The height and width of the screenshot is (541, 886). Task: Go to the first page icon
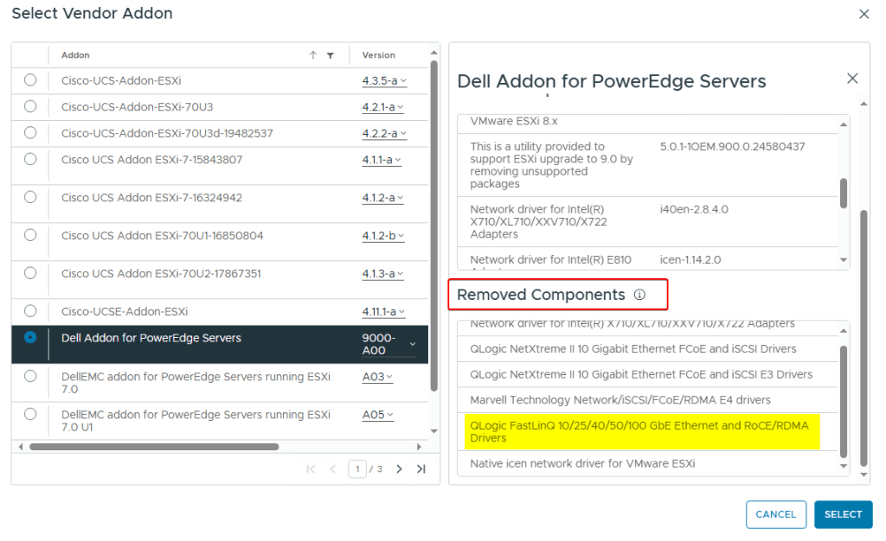point(311,469)
